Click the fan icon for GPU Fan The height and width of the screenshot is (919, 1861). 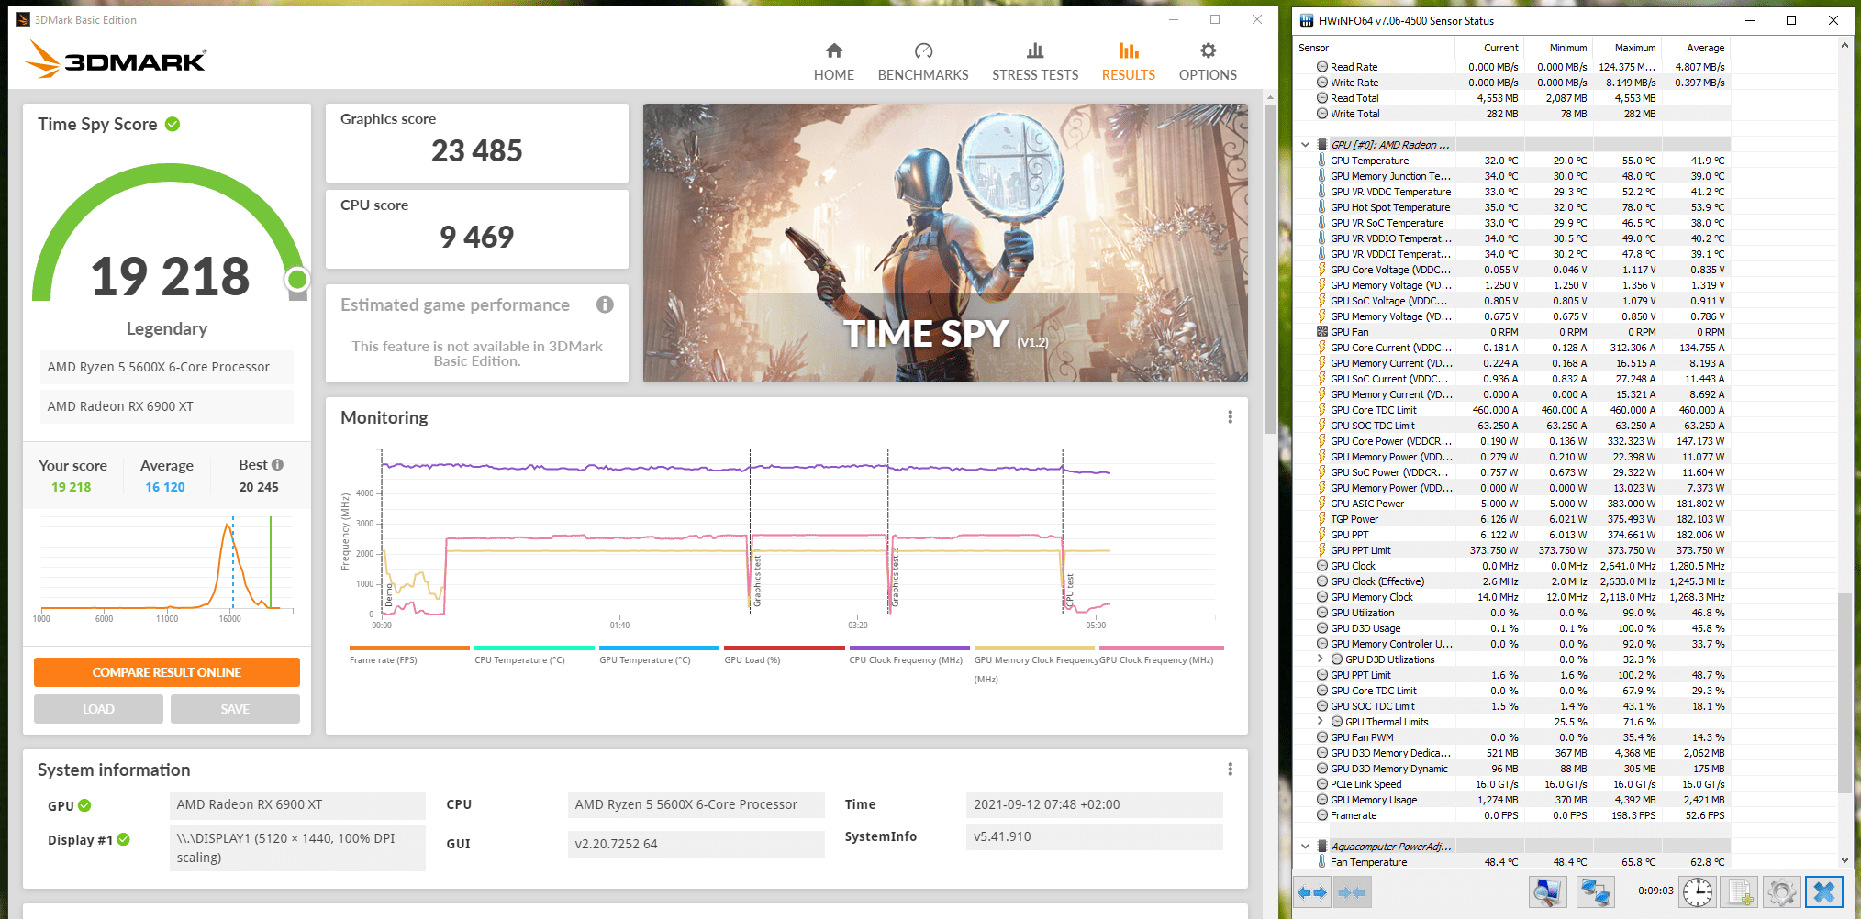point(1322,332)
